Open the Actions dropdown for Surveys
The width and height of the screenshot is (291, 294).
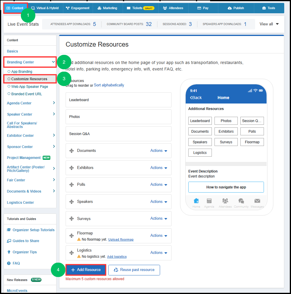tap(159, 219)
